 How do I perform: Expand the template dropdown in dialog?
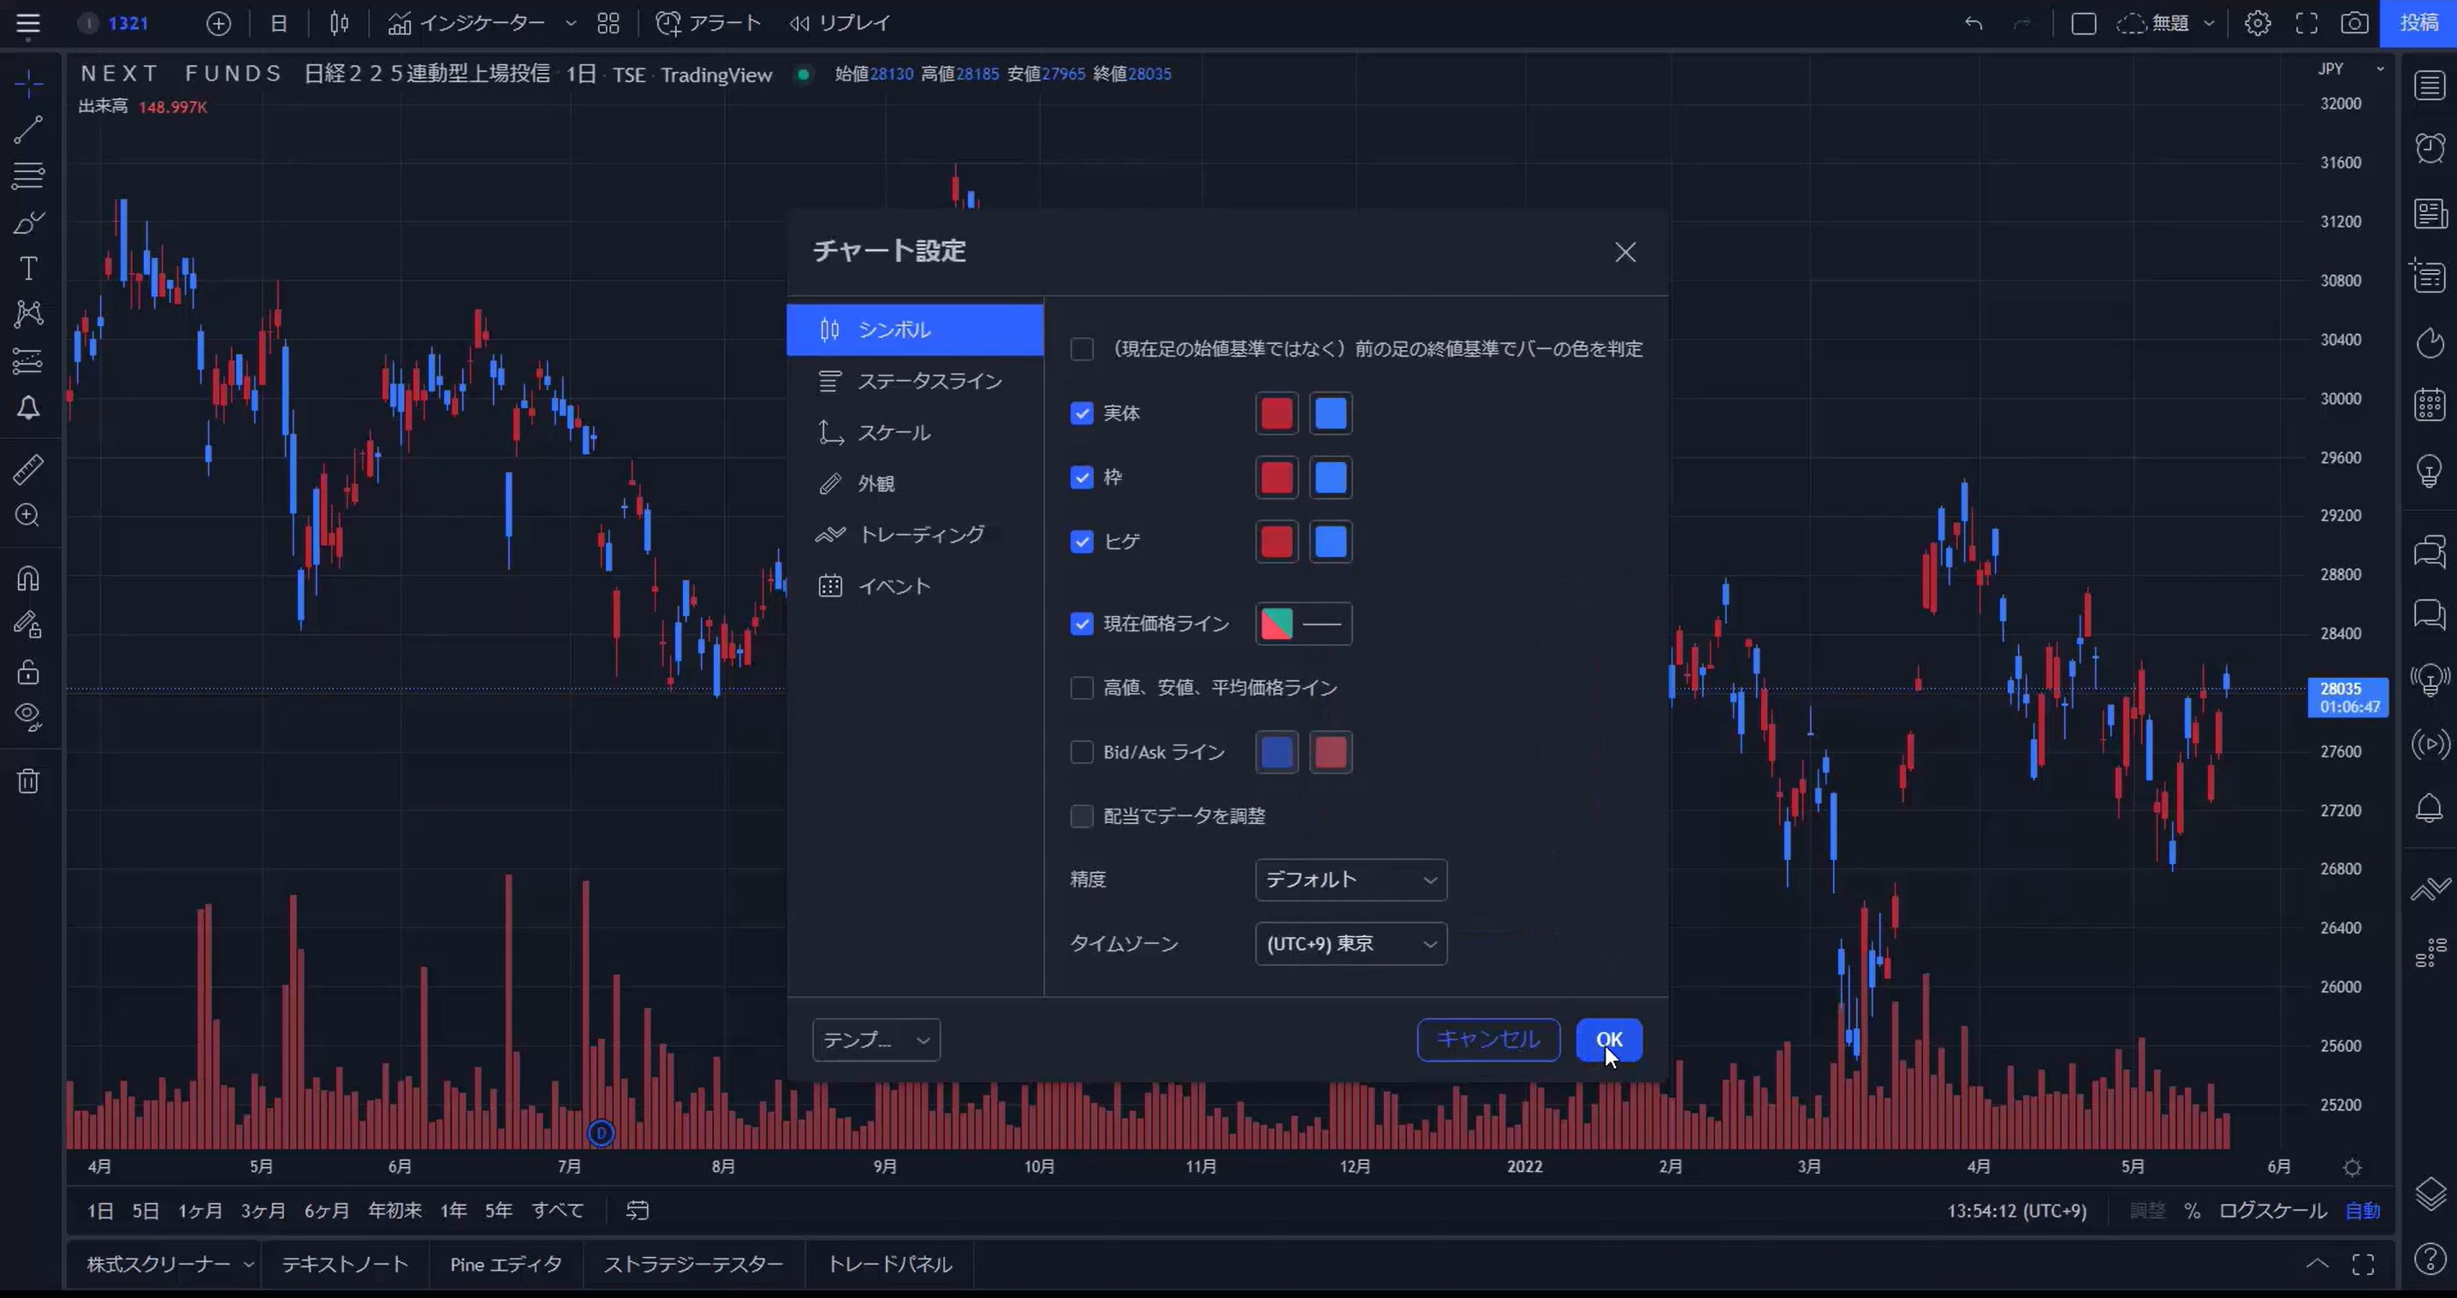(x=875, y=1040)
